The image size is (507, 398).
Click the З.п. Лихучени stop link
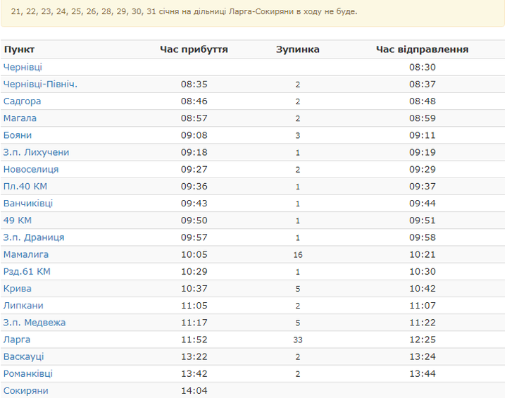point(36,152)
